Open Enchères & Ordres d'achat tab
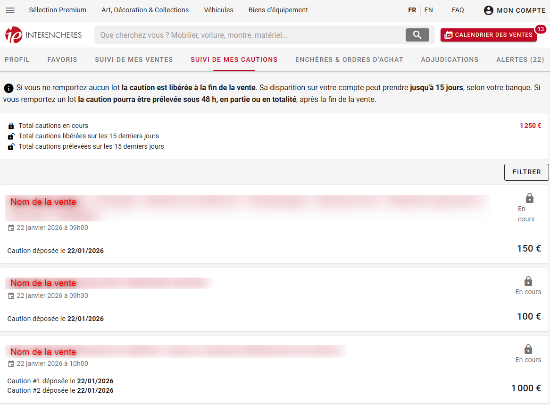Image resolution: width=550 pixels, height=405 pixels. [349, 59]
